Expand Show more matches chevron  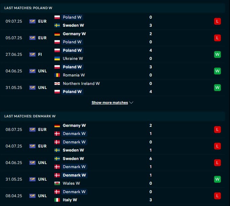tap(132, 102)
